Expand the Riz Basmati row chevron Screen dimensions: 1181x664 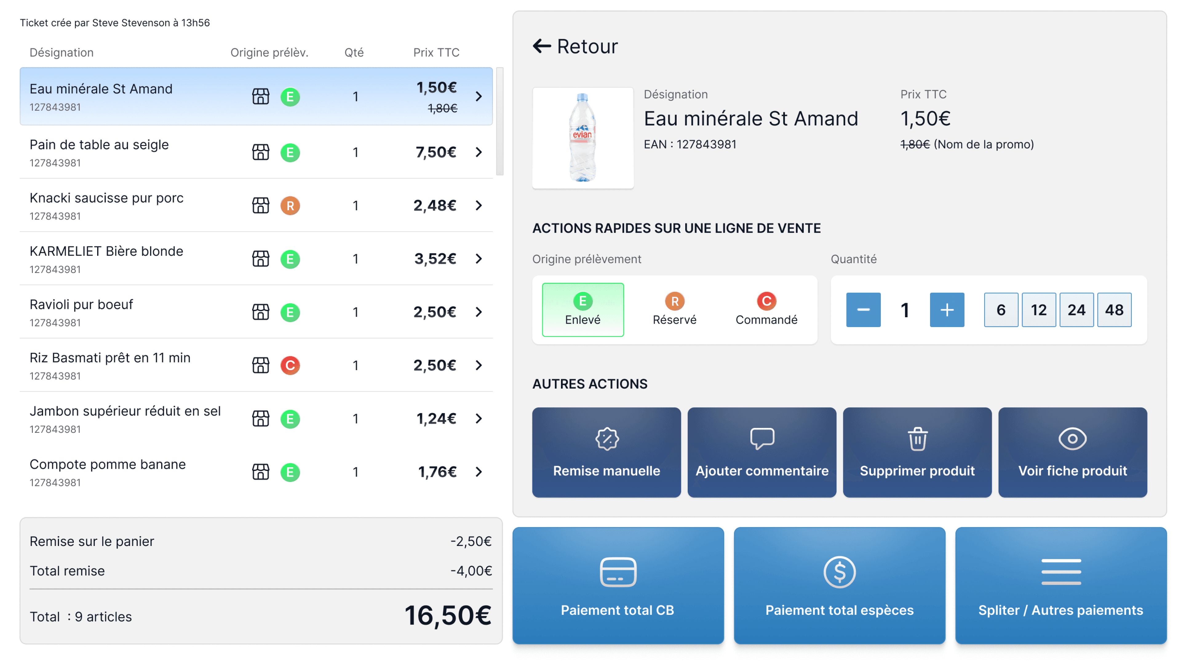point(479,365)
